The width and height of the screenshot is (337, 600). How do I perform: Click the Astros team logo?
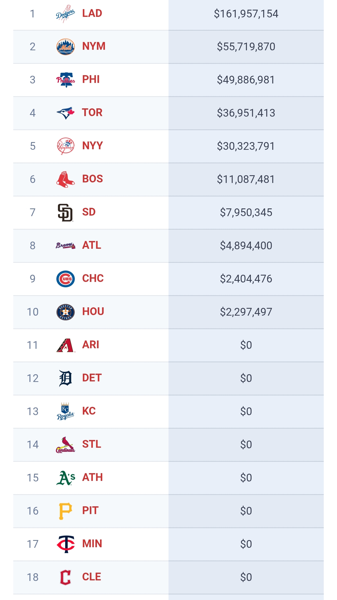pyautogui.click(x=65, y=312)
